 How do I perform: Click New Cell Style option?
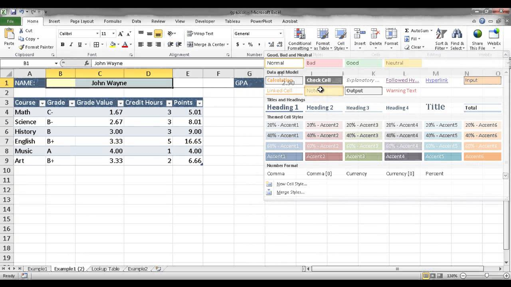click(x=291, y=184)
